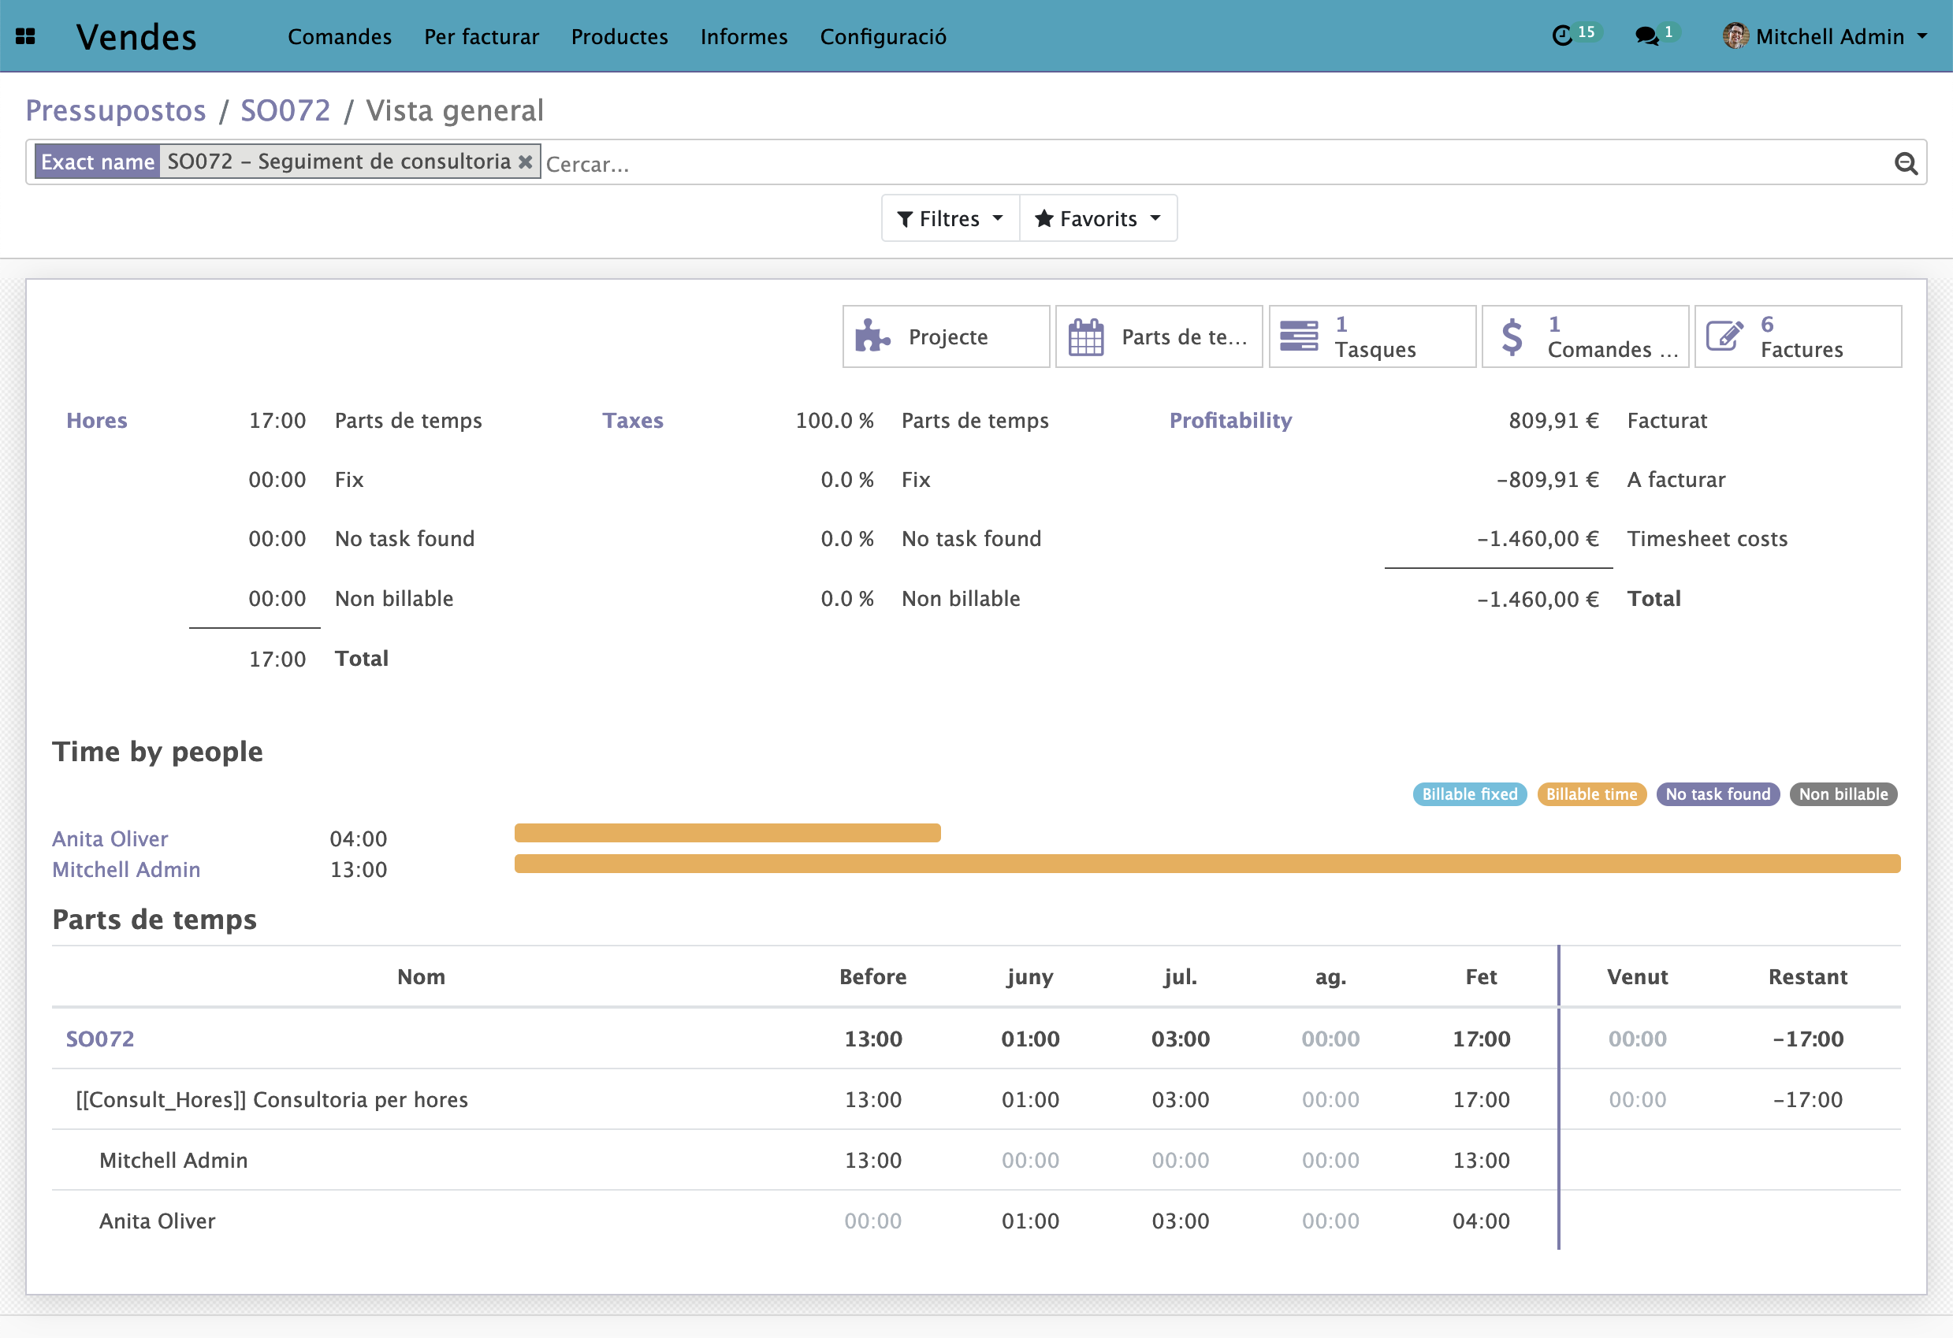Focus the Cercar search input
Viewport: 1953px width, 1338px height.
coord(1215,164)
